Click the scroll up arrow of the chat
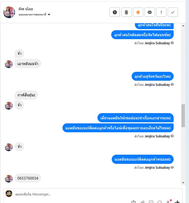Image resolution: width=189 pixels, height=203 pixels. click(x=183, y=26)
